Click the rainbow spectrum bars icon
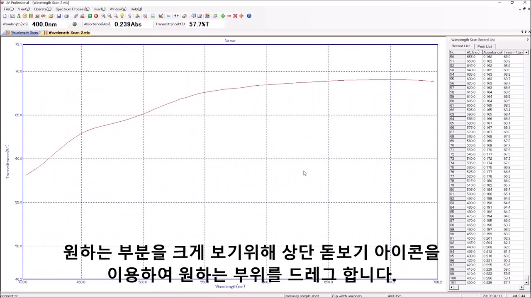 (31, 16)
